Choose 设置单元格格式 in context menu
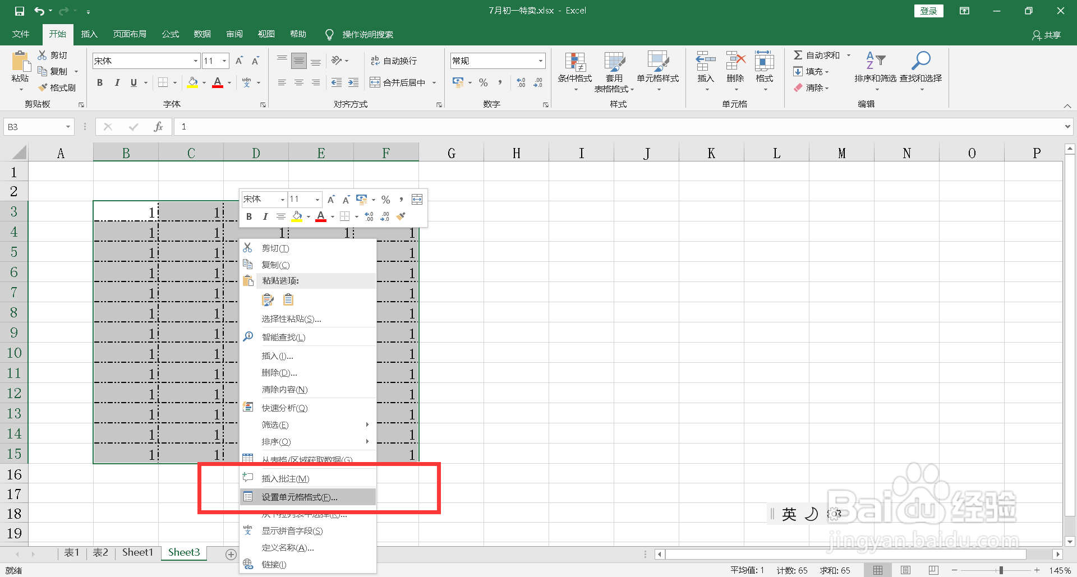 tap(308, 497)
